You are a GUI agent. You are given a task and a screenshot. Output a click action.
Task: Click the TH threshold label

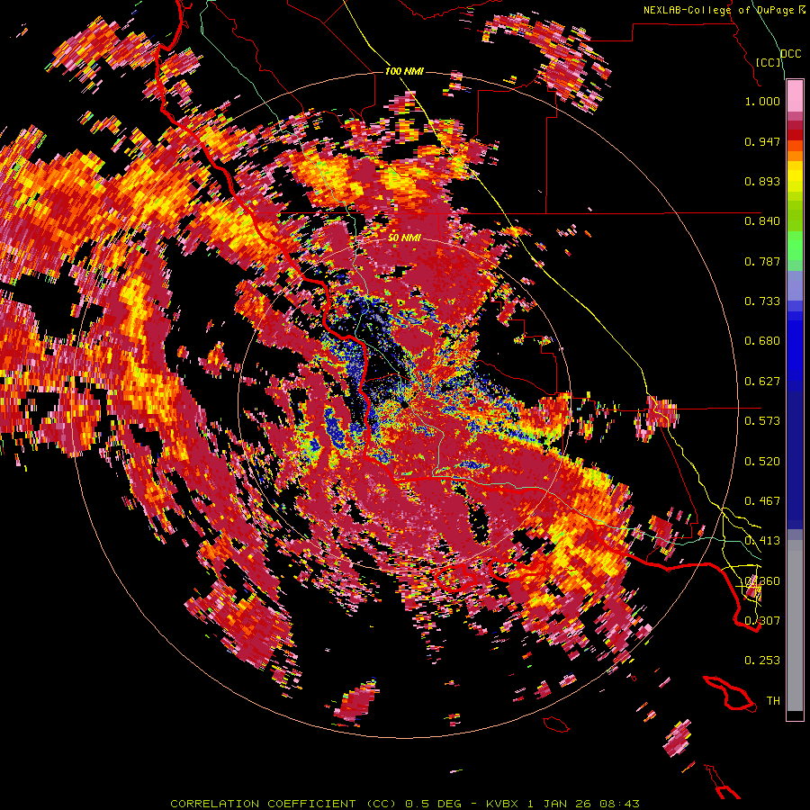[x=773, y=701]
